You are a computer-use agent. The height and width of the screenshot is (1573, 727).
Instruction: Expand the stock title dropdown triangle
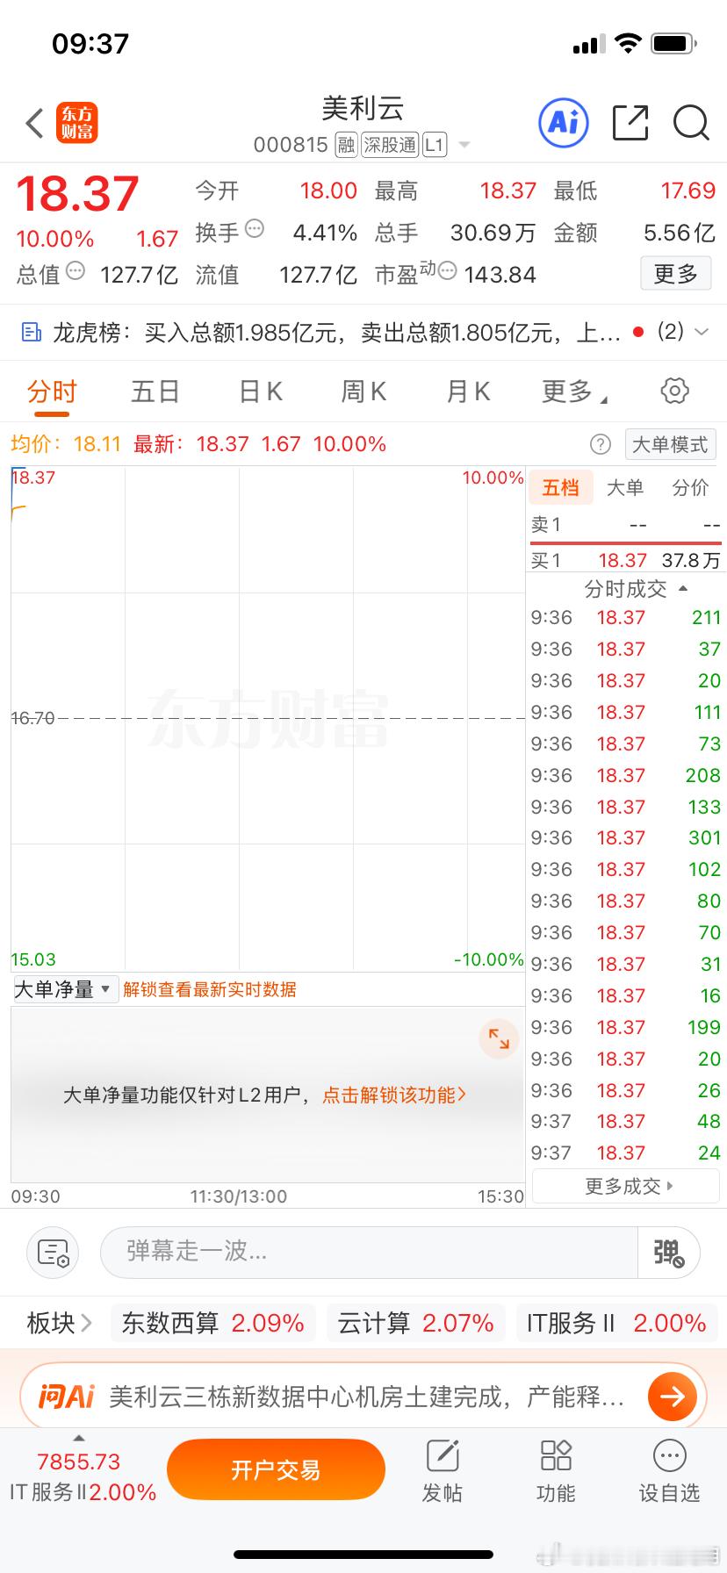464,145
